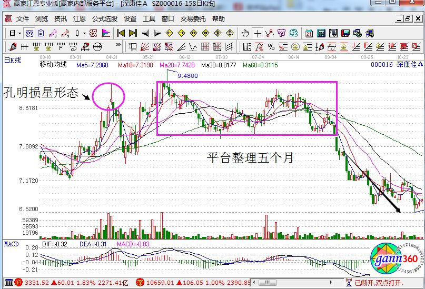Click the black left triangle arrow
Image resolution: width=425 pixels, height=289 pixels.
click(145, 33)
